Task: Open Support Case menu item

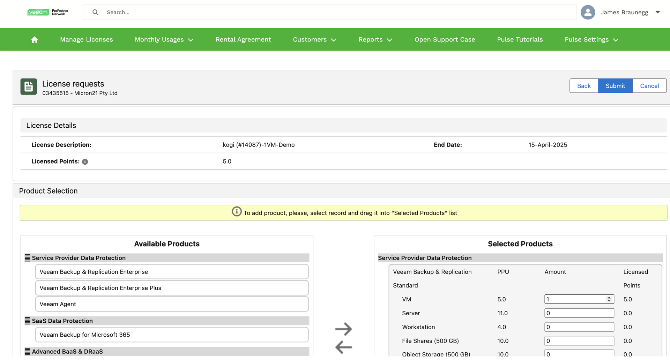Action: (445, 40)
